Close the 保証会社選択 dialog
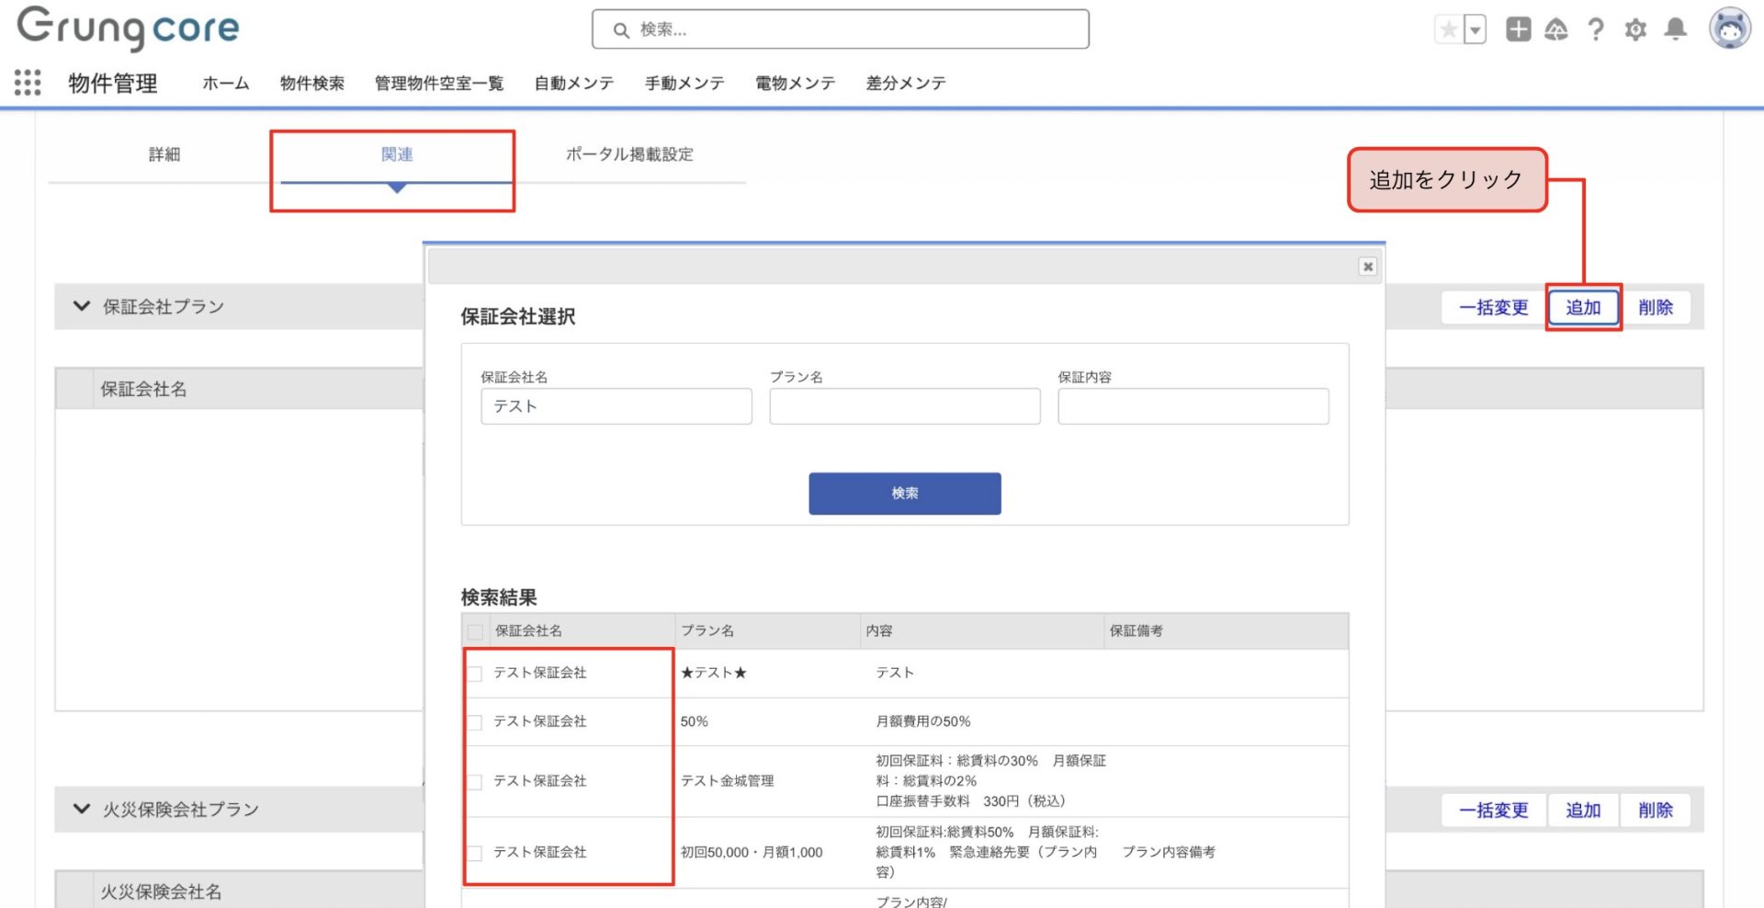 pos(1367,267)
